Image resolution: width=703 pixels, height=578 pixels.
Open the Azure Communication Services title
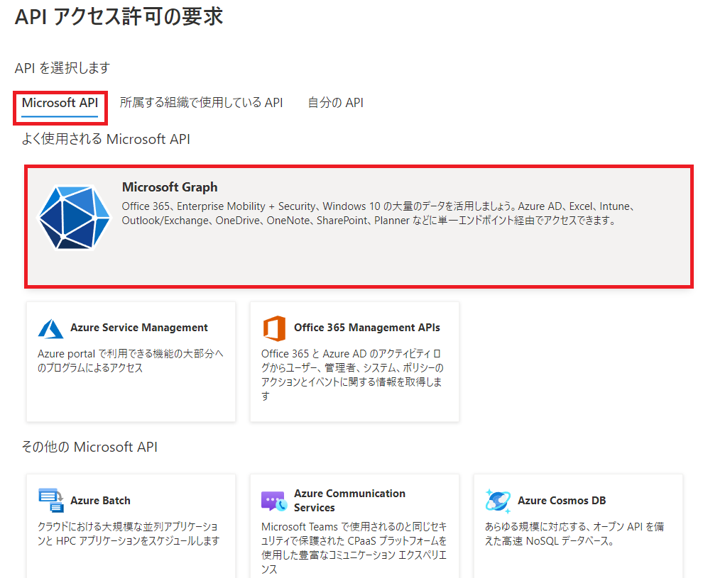[x=349, y=501]
